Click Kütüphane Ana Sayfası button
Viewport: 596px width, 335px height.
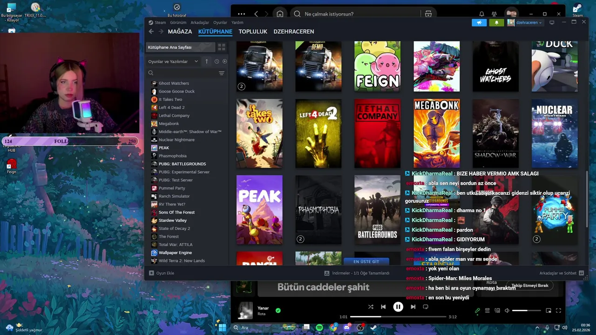click(x=181, y=47)
